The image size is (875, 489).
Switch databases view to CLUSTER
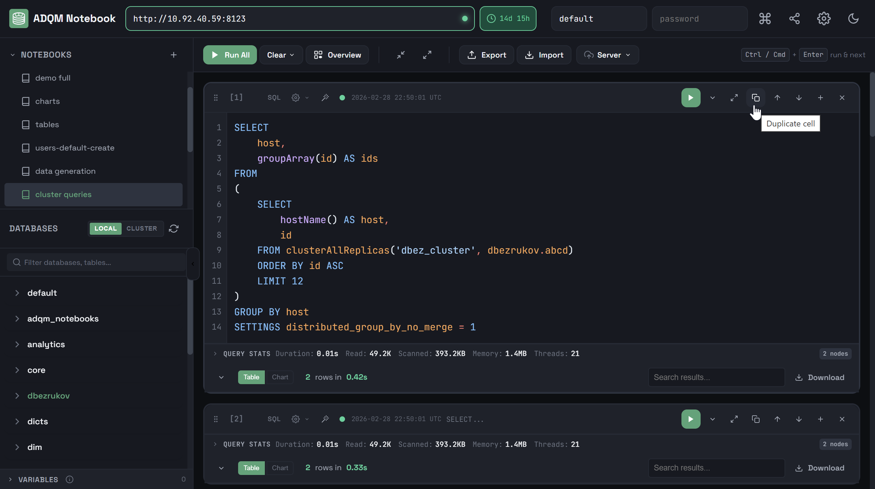click(x=142, y=229)
